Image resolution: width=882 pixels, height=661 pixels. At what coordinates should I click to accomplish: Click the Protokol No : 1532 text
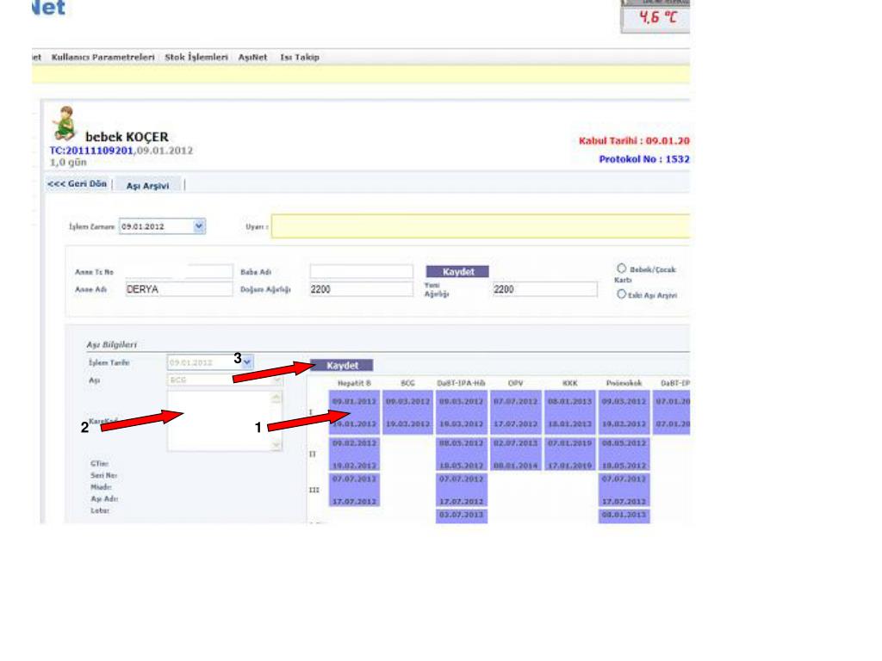click(x=644, y=159)
